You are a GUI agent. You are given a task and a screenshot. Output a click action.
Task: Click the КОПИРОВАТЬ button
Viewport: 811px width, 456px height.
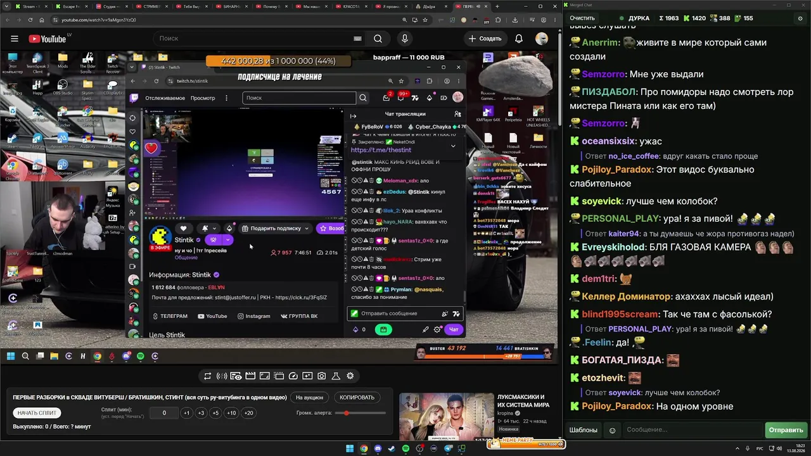[x=357, y=398]
